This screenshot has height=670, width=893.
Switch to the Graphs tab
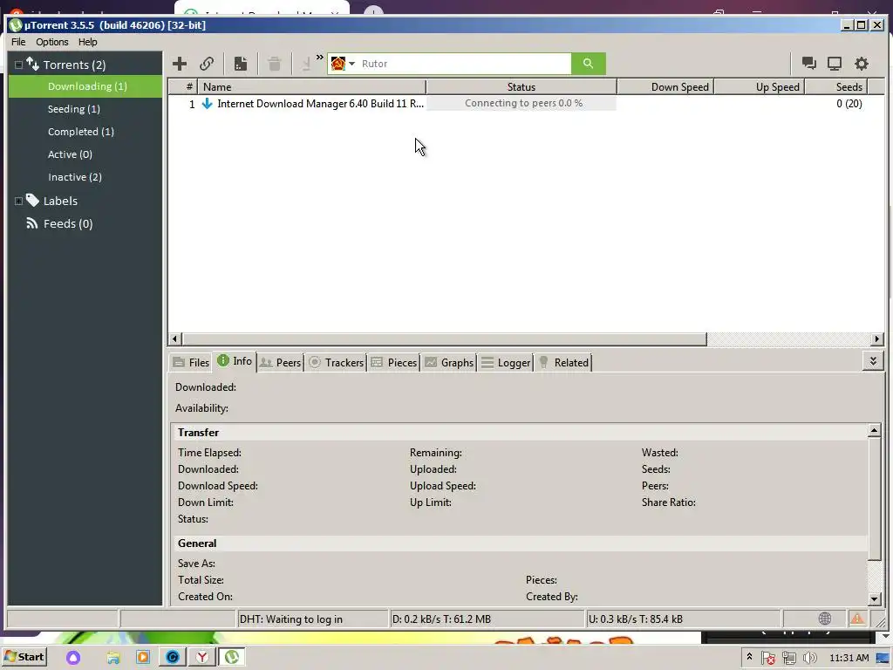tap(449, 362)
